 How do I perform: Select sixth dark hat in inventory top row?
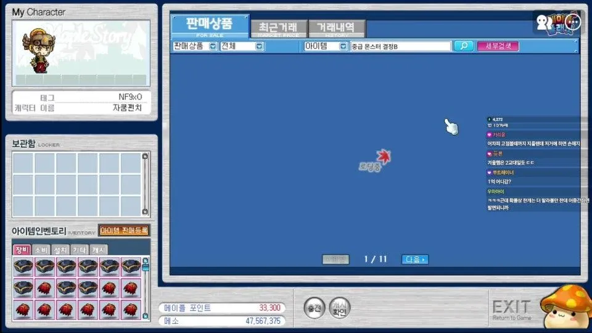(131, 267)
